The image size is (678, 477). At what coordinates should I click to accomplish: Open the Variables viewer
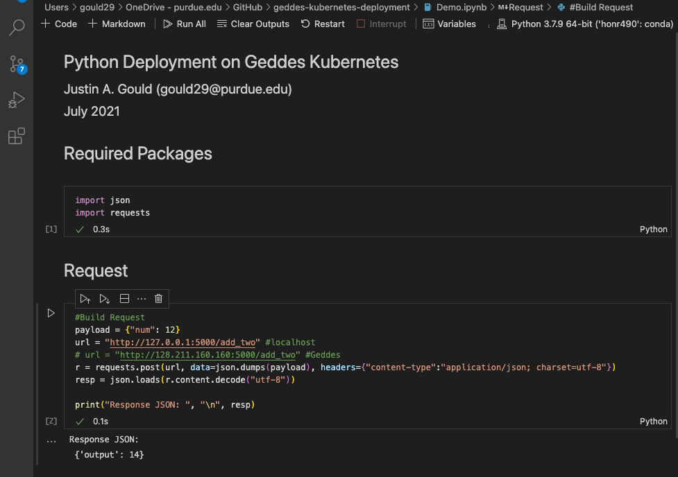click(449, 24)
